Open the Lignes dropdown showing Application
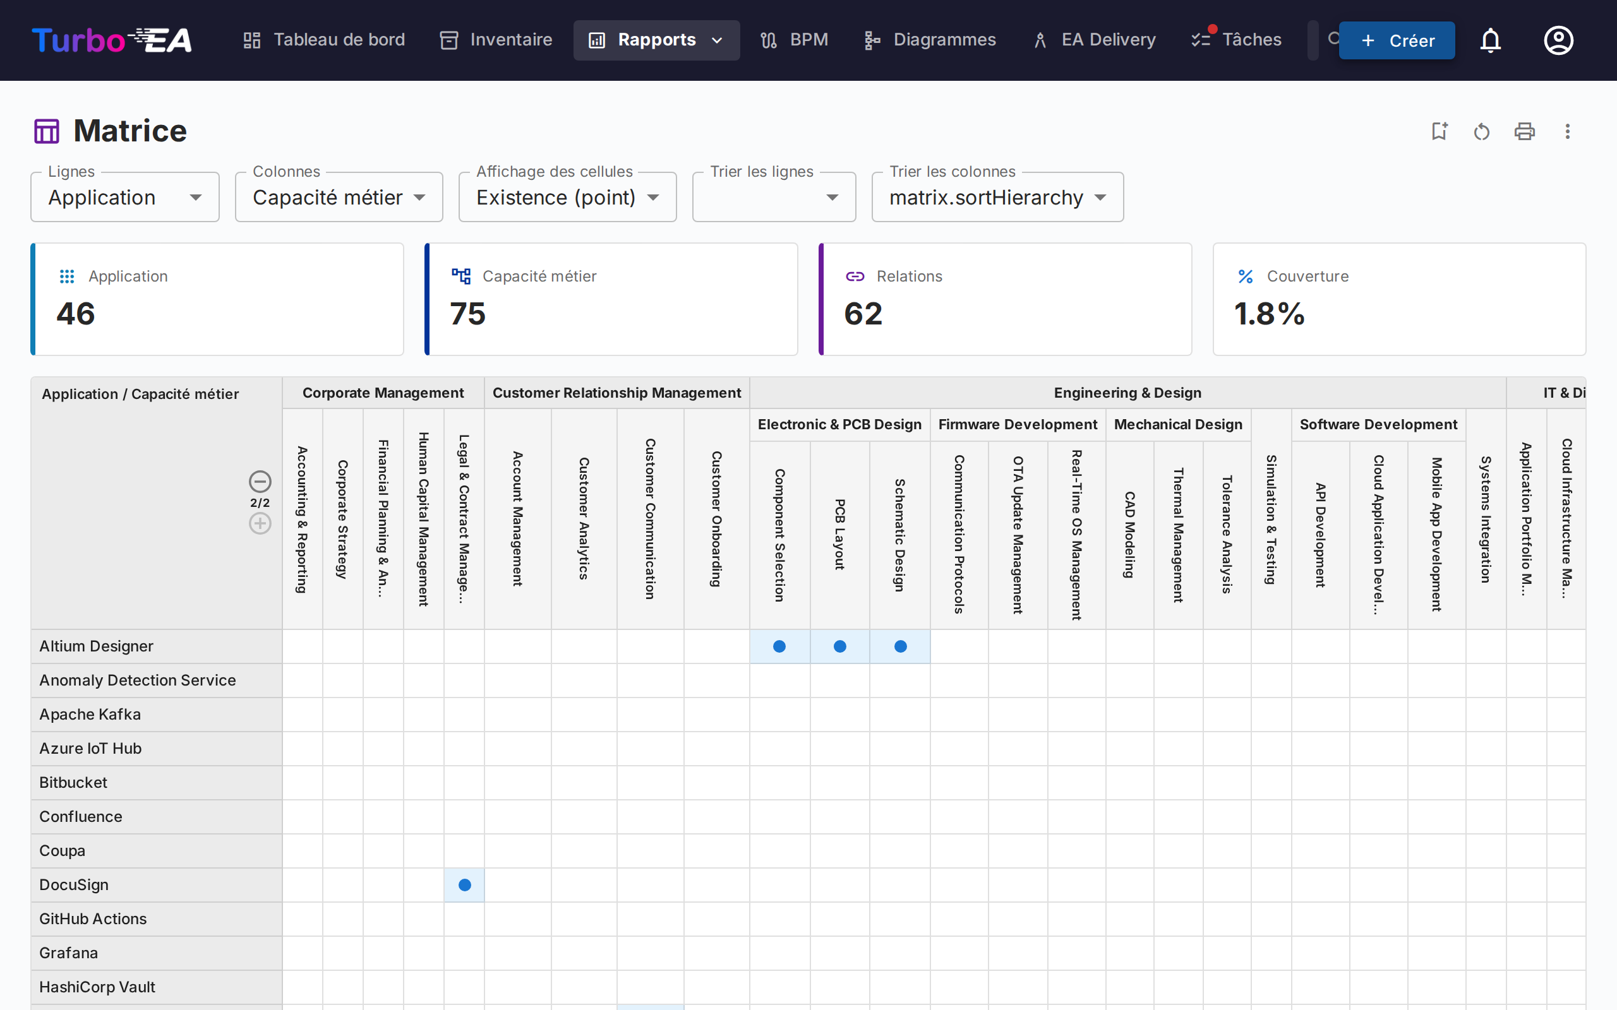 (124, 196)
